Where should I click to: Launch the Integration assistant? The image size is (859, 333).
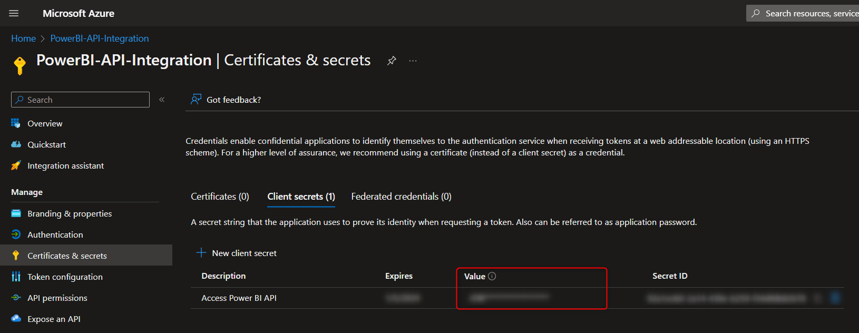[x=65, y=165]
